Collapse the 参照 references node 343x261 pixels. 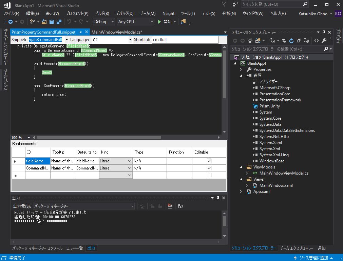click(x=241, y=76)
